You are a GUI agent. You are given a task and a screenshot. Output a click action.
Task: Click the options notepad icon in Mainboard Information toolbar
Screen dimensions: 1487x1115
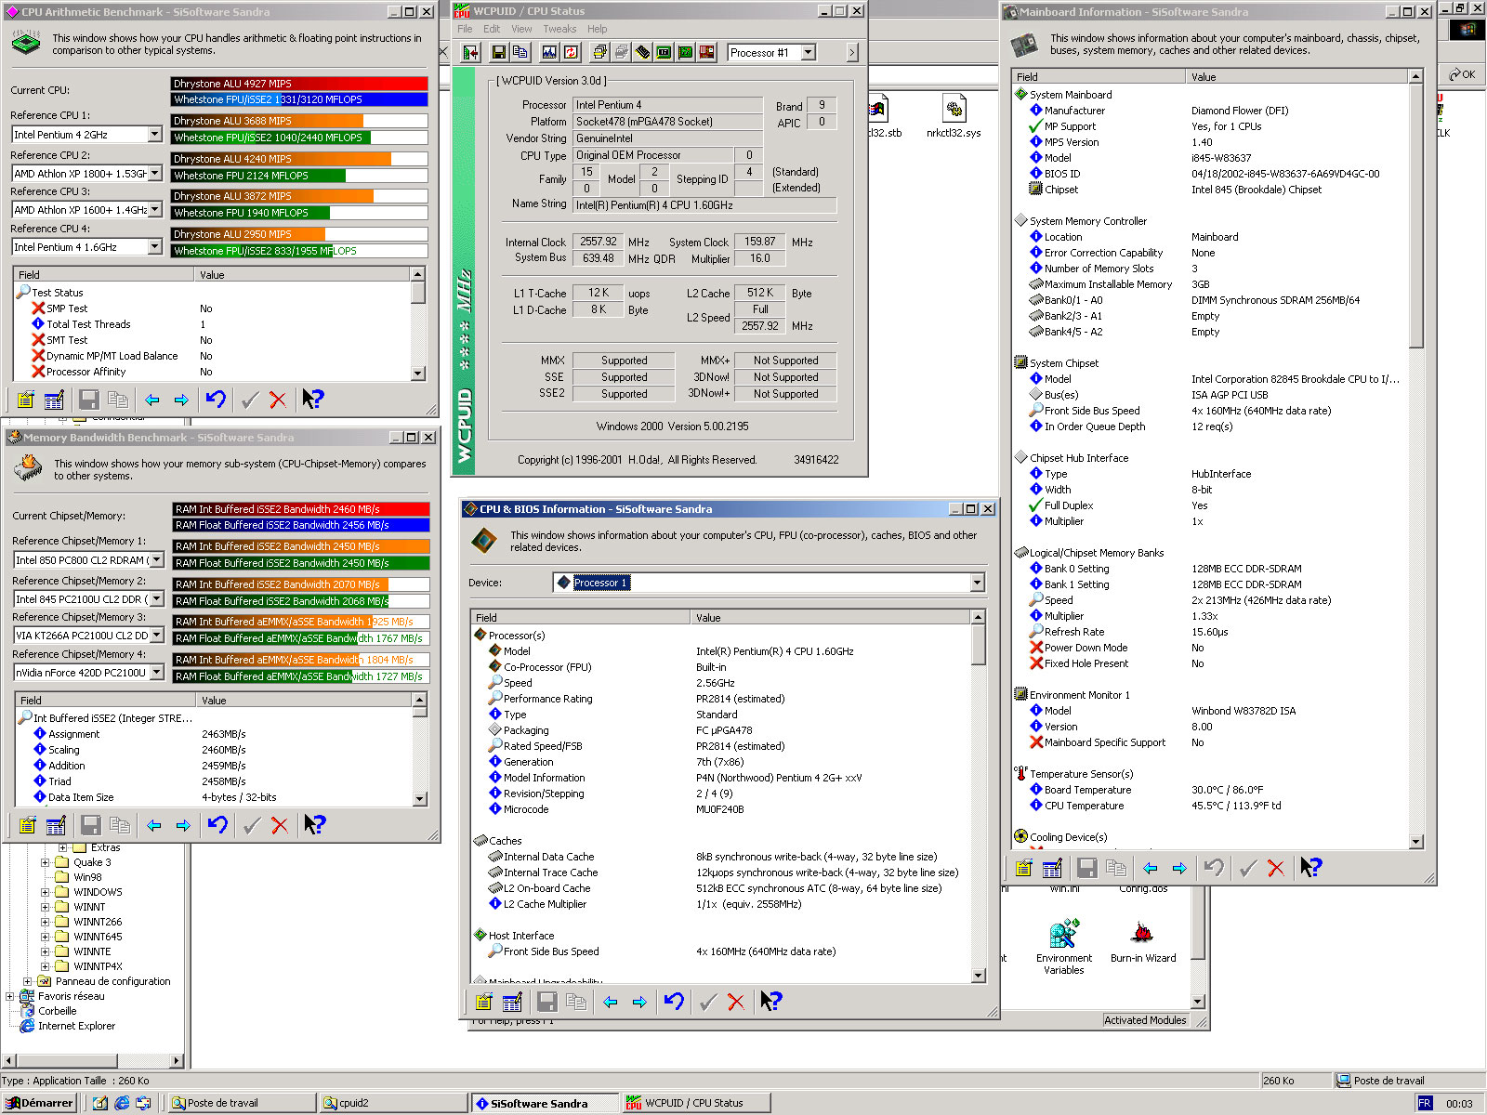click(1023, 869)
